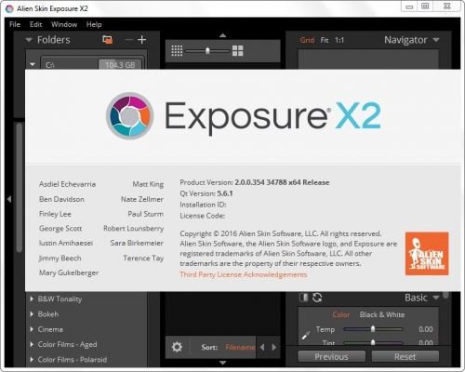Click the Mary Gukelberger credit name
465x372 pixels.
pyautogui.click(x=69, y=272)
